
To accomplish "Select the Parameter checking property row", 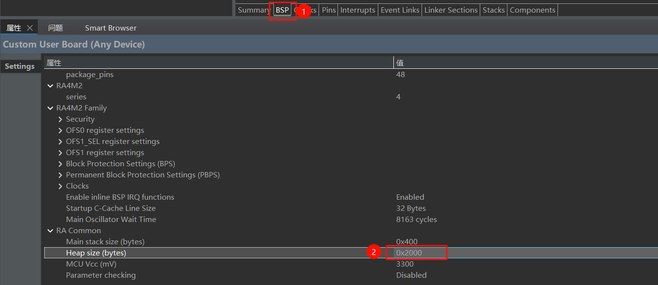I will 351,275.
